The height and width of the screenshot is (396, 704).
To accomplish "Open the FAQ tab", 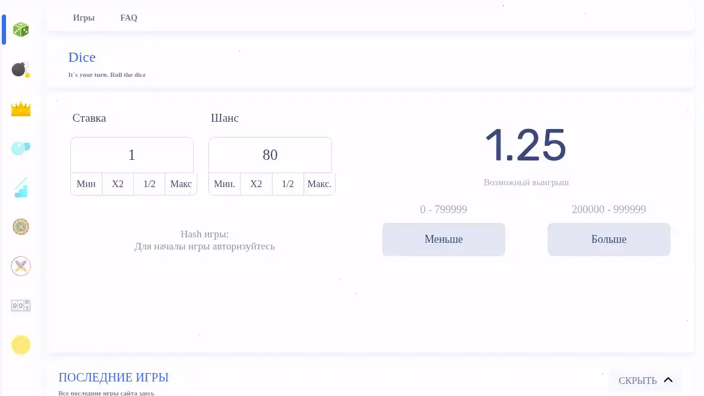I will click(x=128, y=18).
